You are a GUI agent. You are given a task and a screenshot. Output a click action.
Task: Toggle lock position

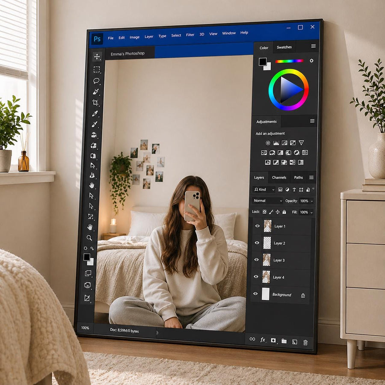(x=278, y=212)
